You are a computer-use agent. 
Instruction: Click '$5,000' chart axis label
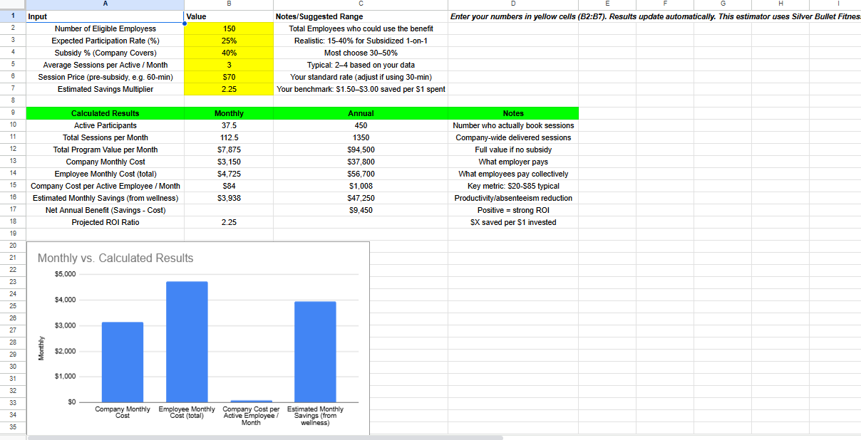pos(64,274)
